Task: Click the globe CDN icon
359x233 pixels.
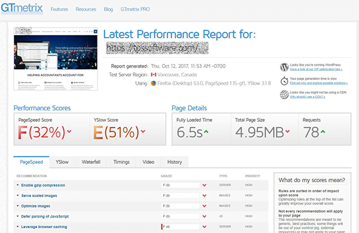Action: click(284, 94)
